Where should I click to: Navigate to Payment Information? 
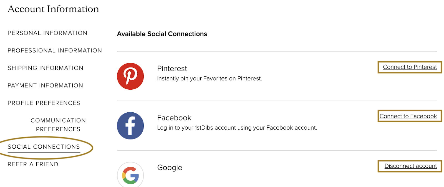tap(46, 85)
